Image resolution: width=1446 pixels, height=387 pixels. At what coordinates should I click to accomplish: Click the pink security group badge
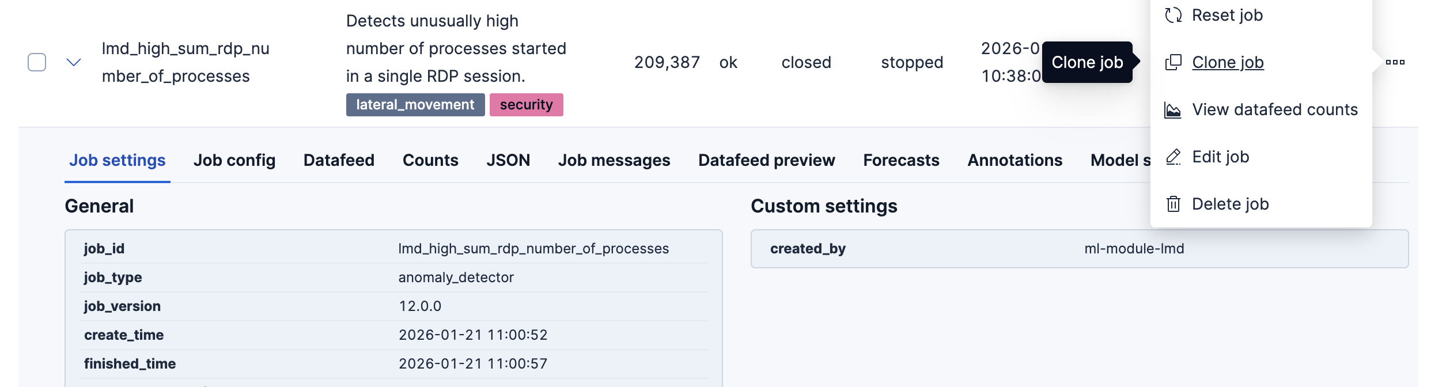coord(526,105)
